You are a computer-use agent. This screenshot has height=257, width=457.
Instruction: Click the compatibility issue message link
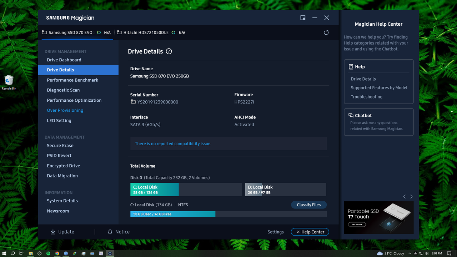point(173,144)
